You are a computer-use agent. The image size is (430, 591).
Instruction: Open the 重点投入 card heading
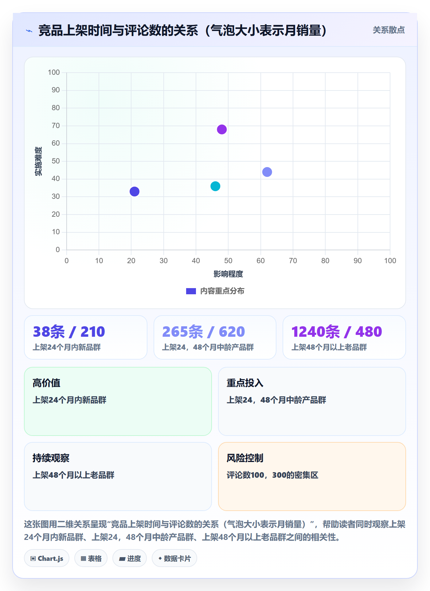coord(245,383)
